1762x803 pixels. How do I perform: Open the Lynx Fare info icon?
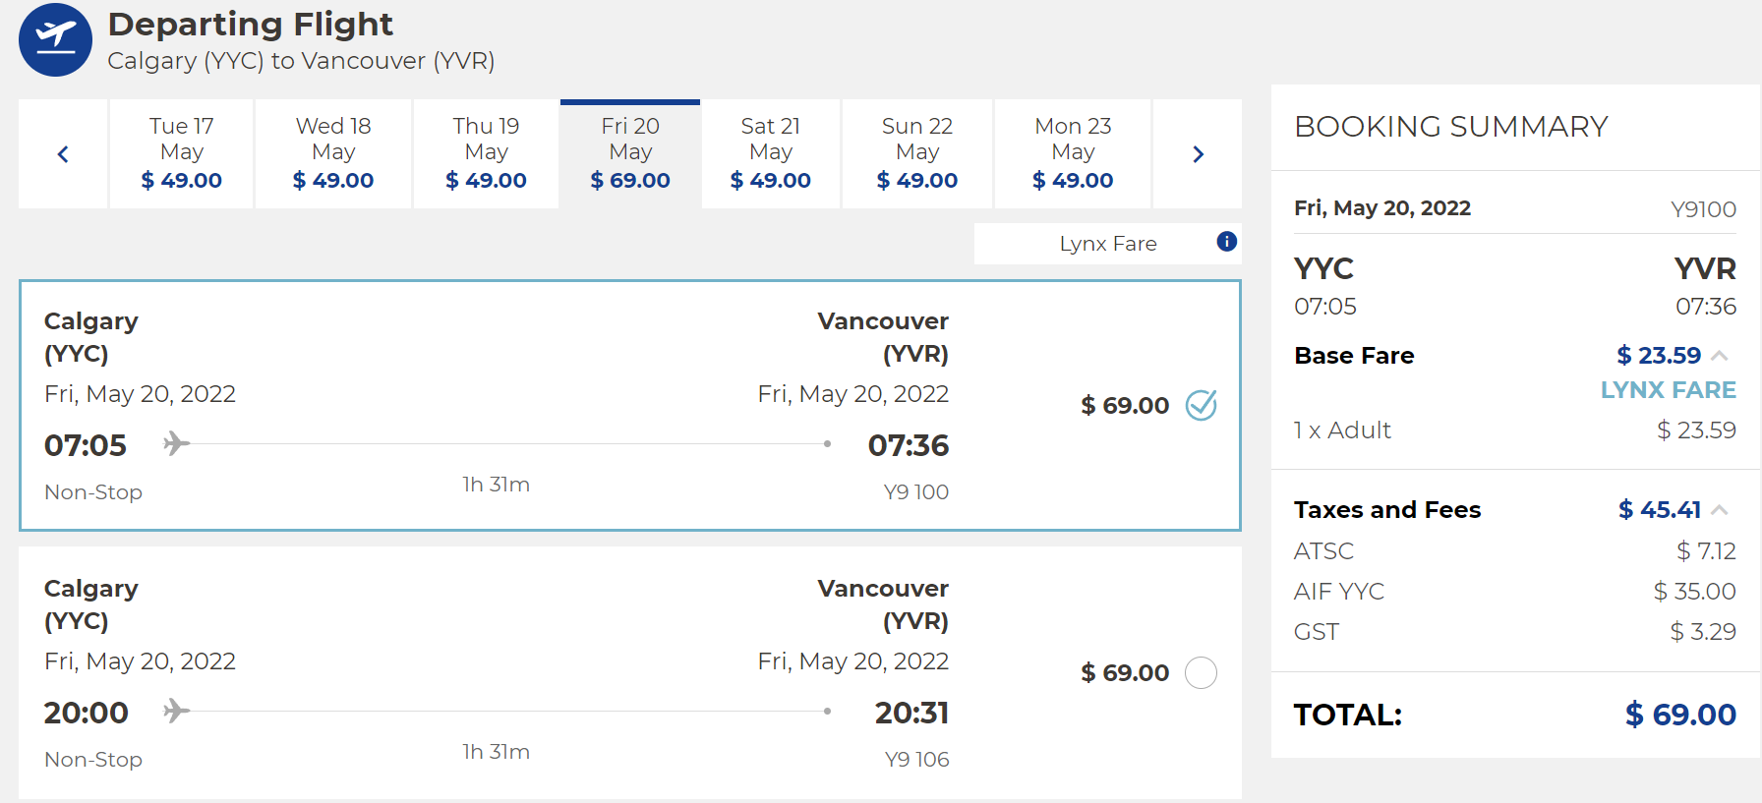click(x=1226, y=242)
